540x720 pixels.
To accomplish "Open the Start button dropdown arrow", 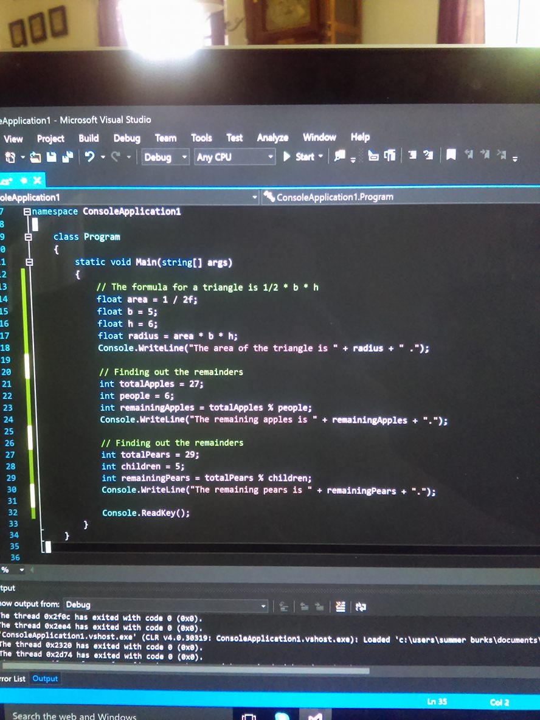I will click(x=320, y=156).
